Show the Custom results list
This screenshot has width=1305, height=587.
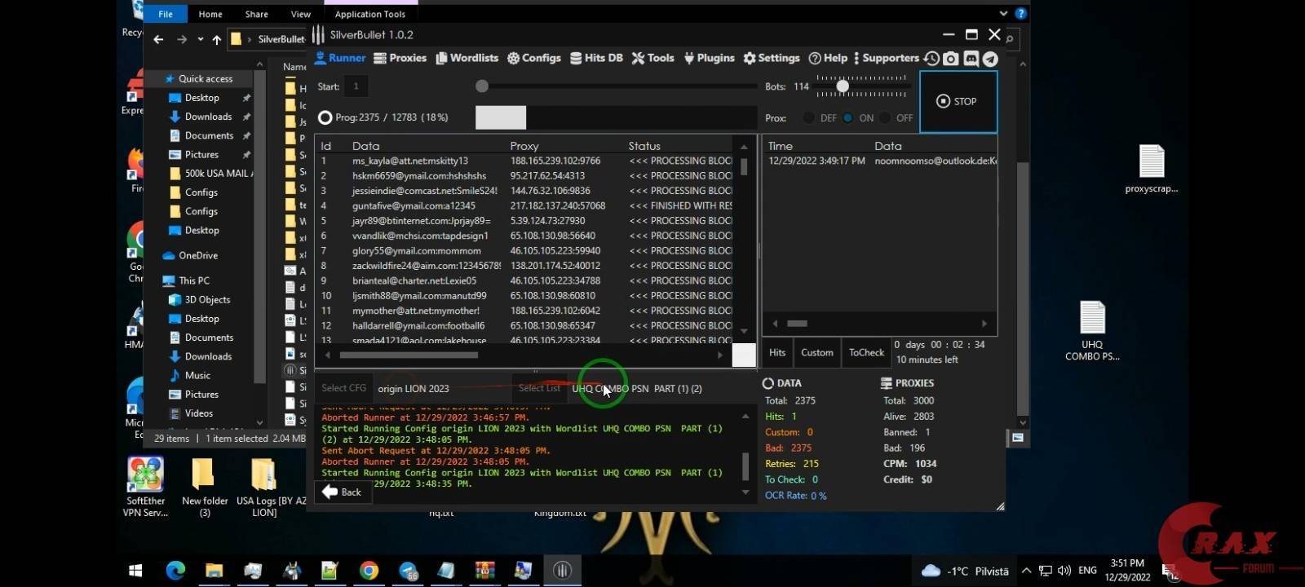tap(817, 352)
